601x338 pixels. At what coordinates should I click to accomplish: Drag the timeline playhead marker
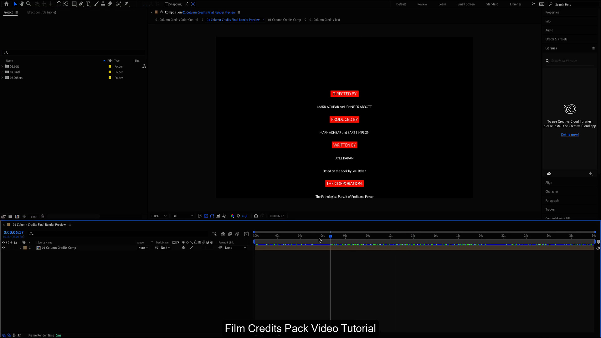tap(331, 236)
